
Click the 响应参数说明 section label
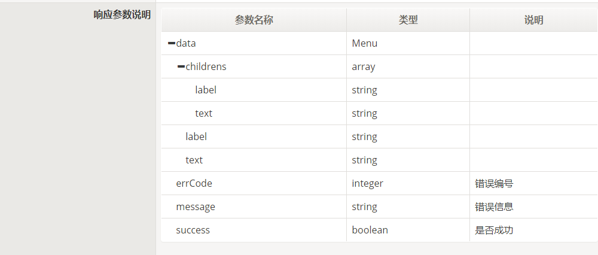pyautogui.click(x=122, y=15)
